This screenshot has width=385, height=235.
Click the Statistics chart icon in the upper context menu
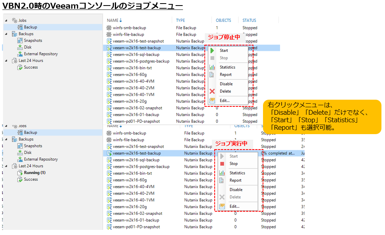click(x=212, y=67)
